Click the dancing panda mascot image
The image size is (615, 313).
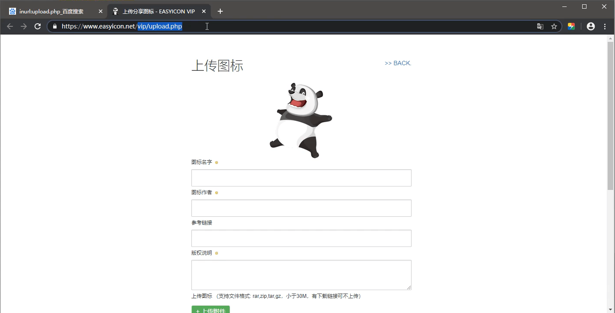(x=301, y=120)
